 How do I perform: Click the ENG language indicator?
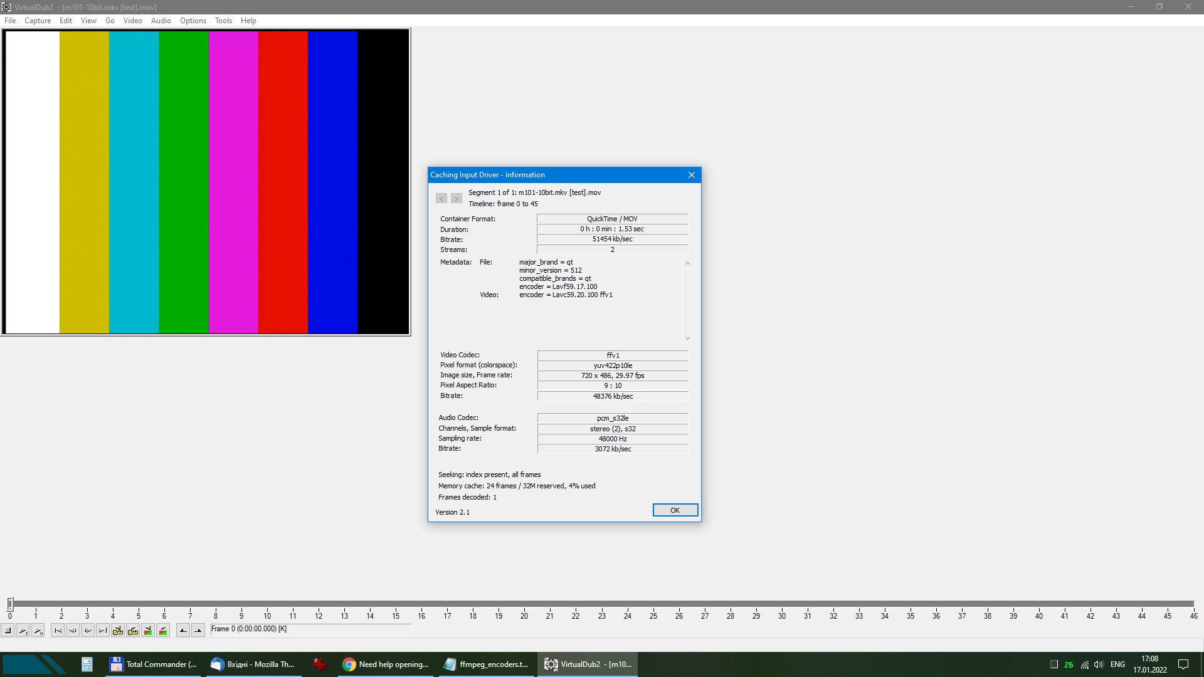coord(1117,664)
